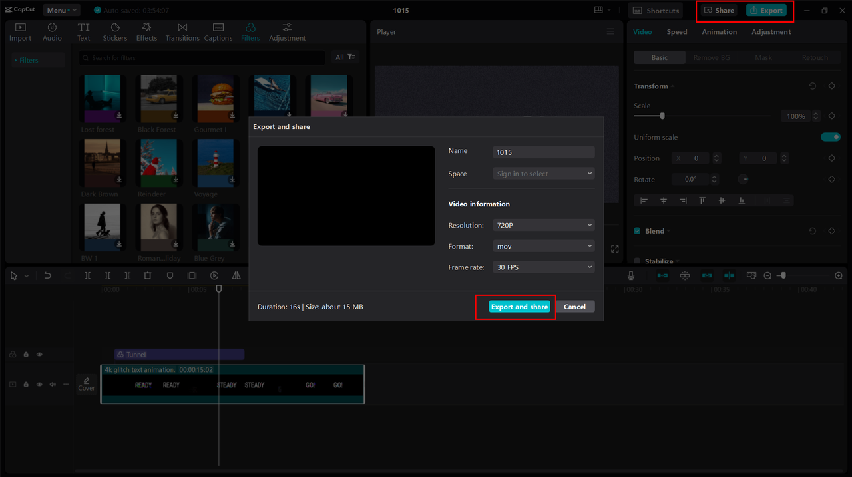Open the Format dropdown showing mov

coord(543,246)
